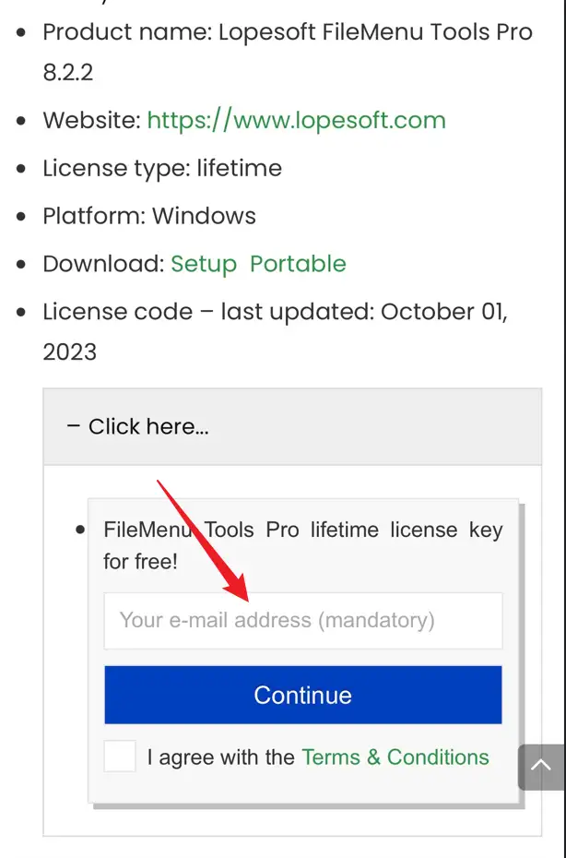Click the Lopesoft FileMenu Tools Pro product name

(x=286, y=32)
